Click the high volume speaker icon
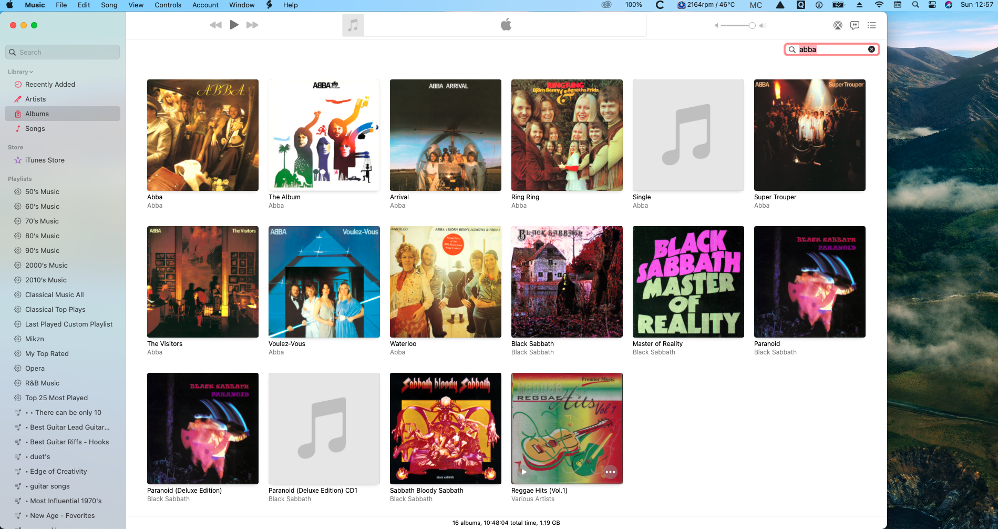This screenshot has width=998, height=529. (763, 25)
